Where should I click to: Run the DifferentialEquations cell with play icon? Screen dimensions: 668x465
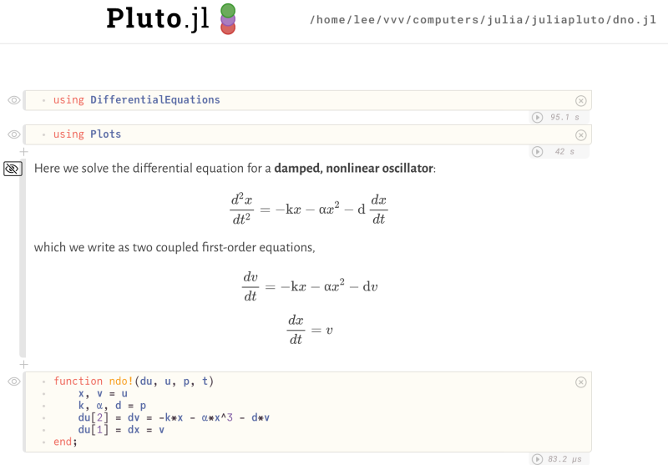click(538, 118)
